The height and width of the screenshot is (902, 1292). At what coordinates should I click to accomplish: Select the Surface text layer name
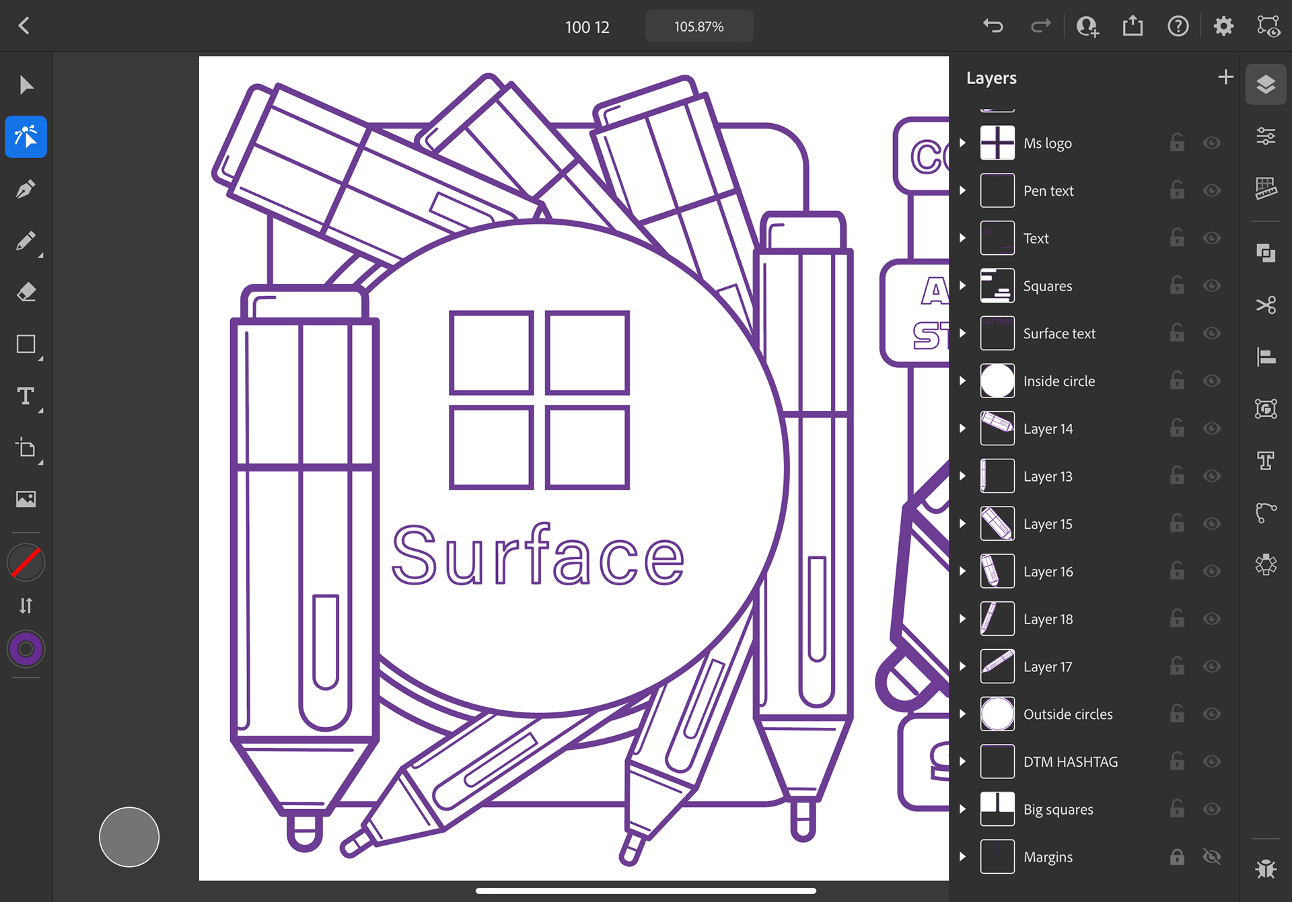[x=1059, y=334]
